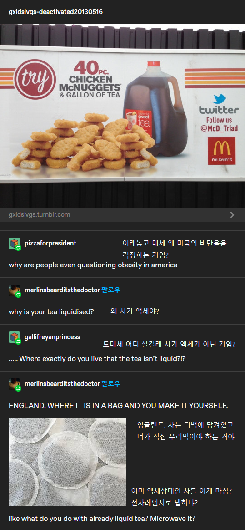Open the gxldslvgs.tumblr.com source link
This screenshot has height=530, width=245.
pyautogui.click(x=40, y=214)
